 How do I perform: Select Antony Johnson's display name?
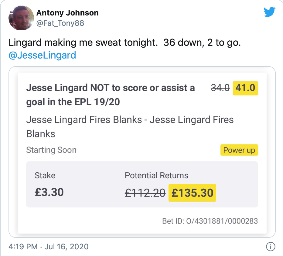pyautogui.click(x=67, y=13)
